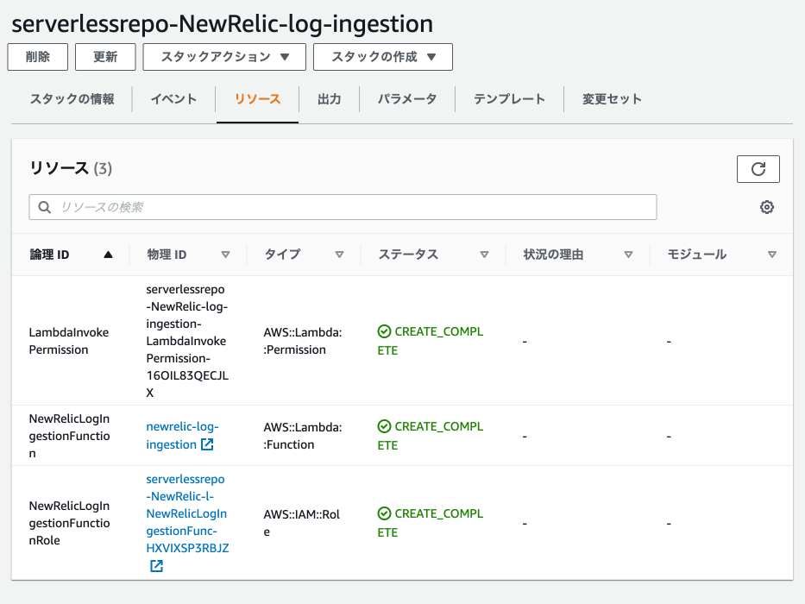Open serverlessrepo-NewRelic-l role link
Viewport: 805px width, 604px height.
pyautogui.click(x=187, y=513)
